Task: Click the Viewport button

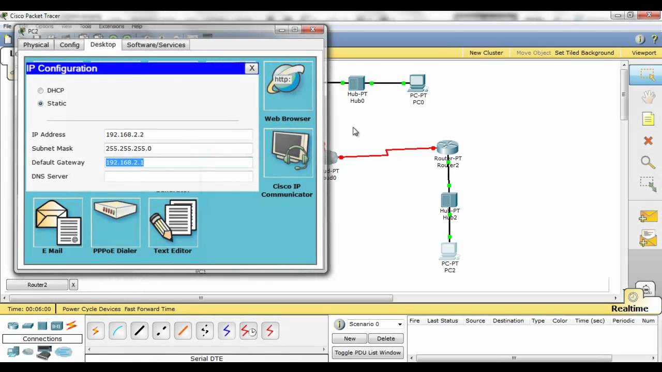Action: 644,53
